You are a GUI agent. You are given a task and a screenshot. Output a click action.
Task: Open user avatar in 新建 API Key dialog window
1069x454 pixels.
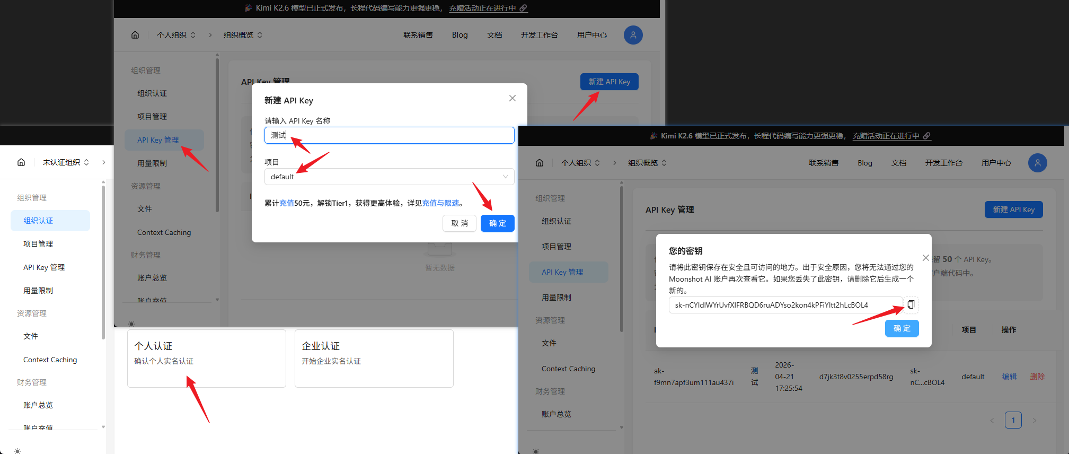(633, 35)
